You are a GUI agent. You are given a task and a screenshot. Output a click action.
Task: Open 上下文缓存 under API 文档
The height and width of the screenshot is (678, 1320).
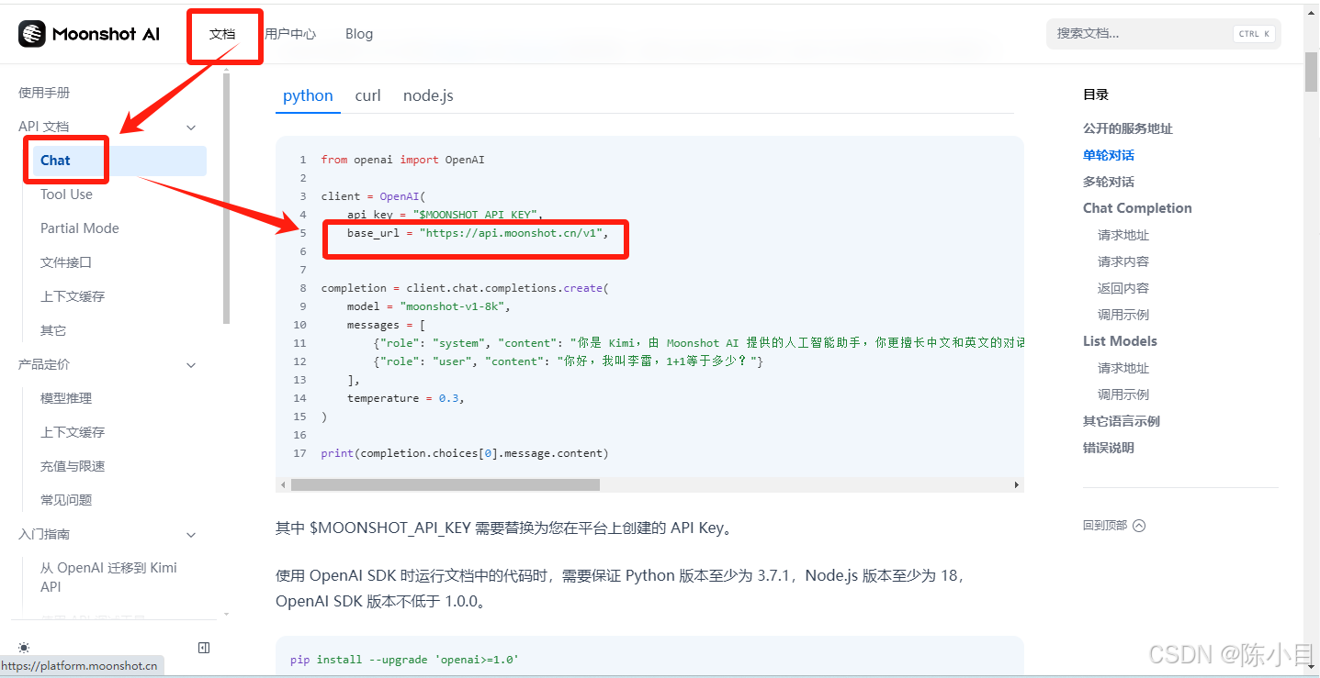coord(73,296)
